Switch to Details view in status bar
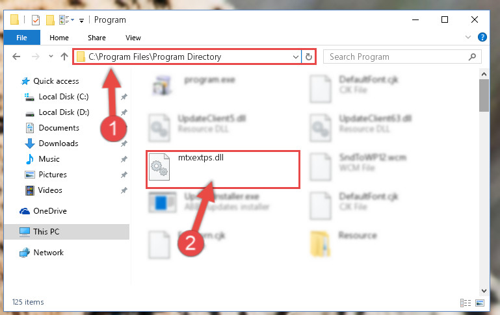The image size is (500, 315). 466,303
